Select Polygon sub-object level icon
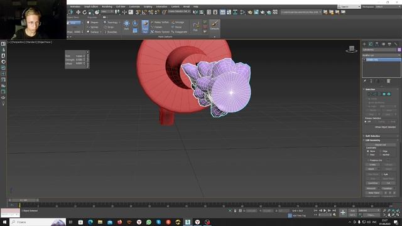This screenshot has width=402, height=226. (x=384, y=94)
